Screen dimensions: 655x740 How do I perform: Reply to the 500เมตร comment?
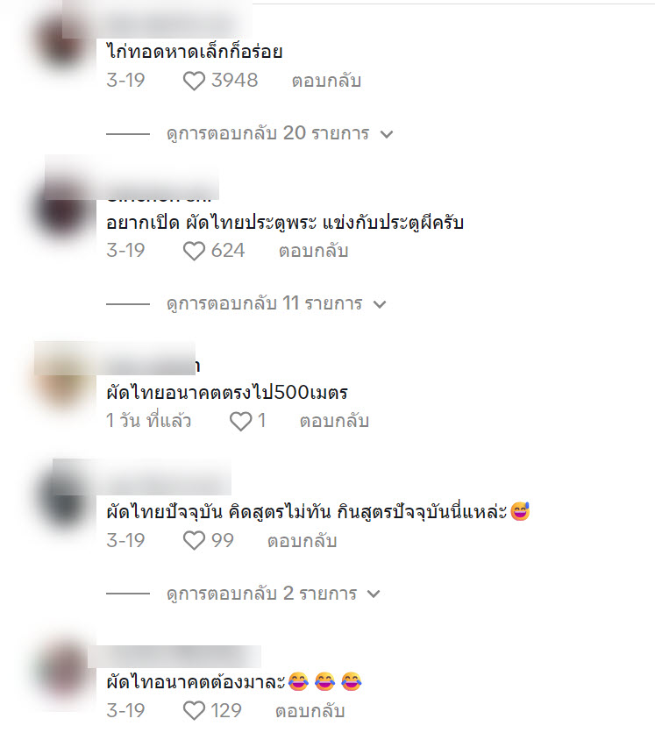pyautogui.click(x=334, y=421)
